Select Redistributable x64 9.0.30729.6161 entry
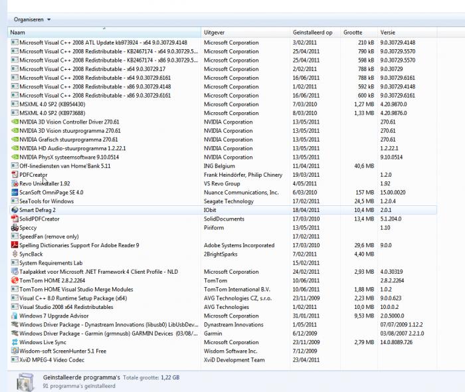Screen dimensions: 465x392 pyautogui.click(x=223, y=78)
